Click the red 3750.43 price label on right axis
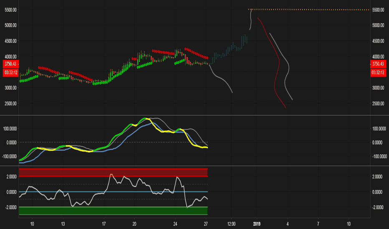Screen dimensions: 389x229 pyautogui.click(x=378, y=64)
